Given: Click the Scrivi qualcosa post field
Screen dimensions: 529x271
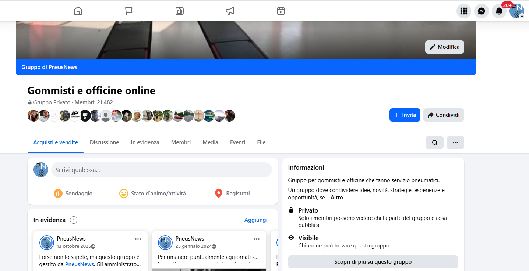Looking at the screenshot, I should click(x=162, y=170).
